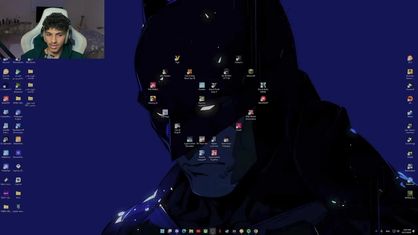
Task: Launch the Rocket League shortcut
Action: coord(202,155)
